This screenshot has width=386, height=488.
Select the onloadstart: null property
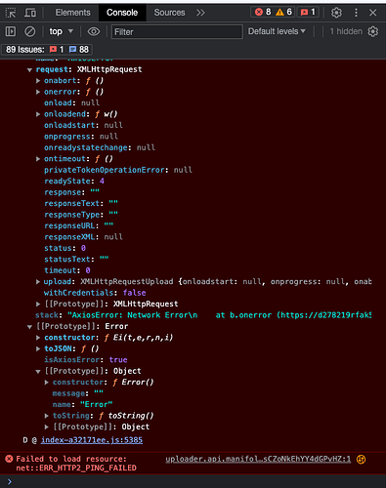click(x=83, y=125)
